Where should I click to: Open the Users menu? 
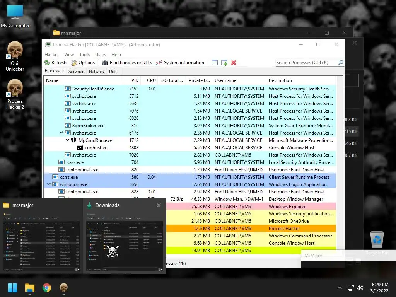[x=101, y=55]
